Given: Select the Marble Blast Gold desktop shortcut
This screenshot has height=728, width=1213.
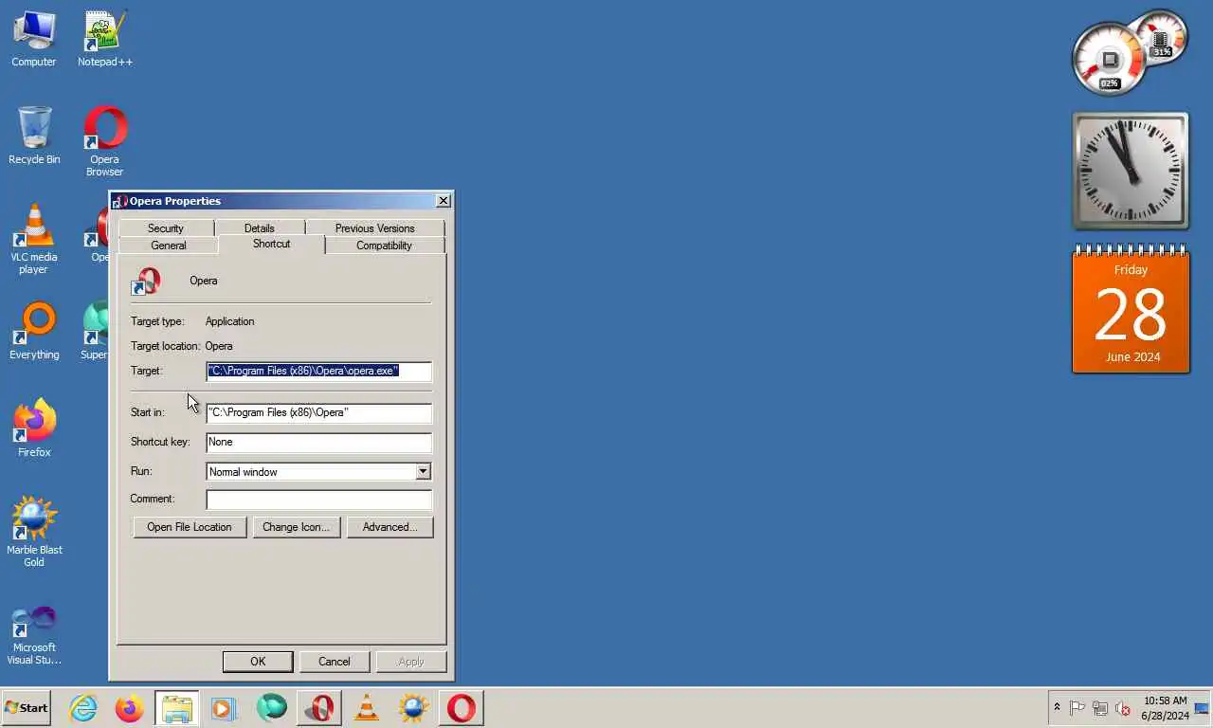Looking at the screenshot, I should [34, 532].
